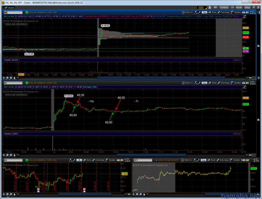
Task: Open the chart grid layout selector
Action: (202, 8)
